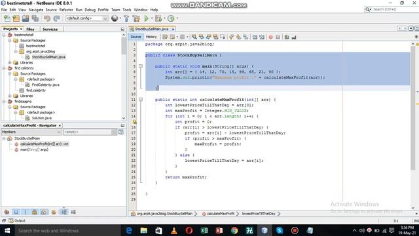Viewport: 419px width, 236px height.
Task: Select Solution.java in Projects tree
Action: click(42, 118)
